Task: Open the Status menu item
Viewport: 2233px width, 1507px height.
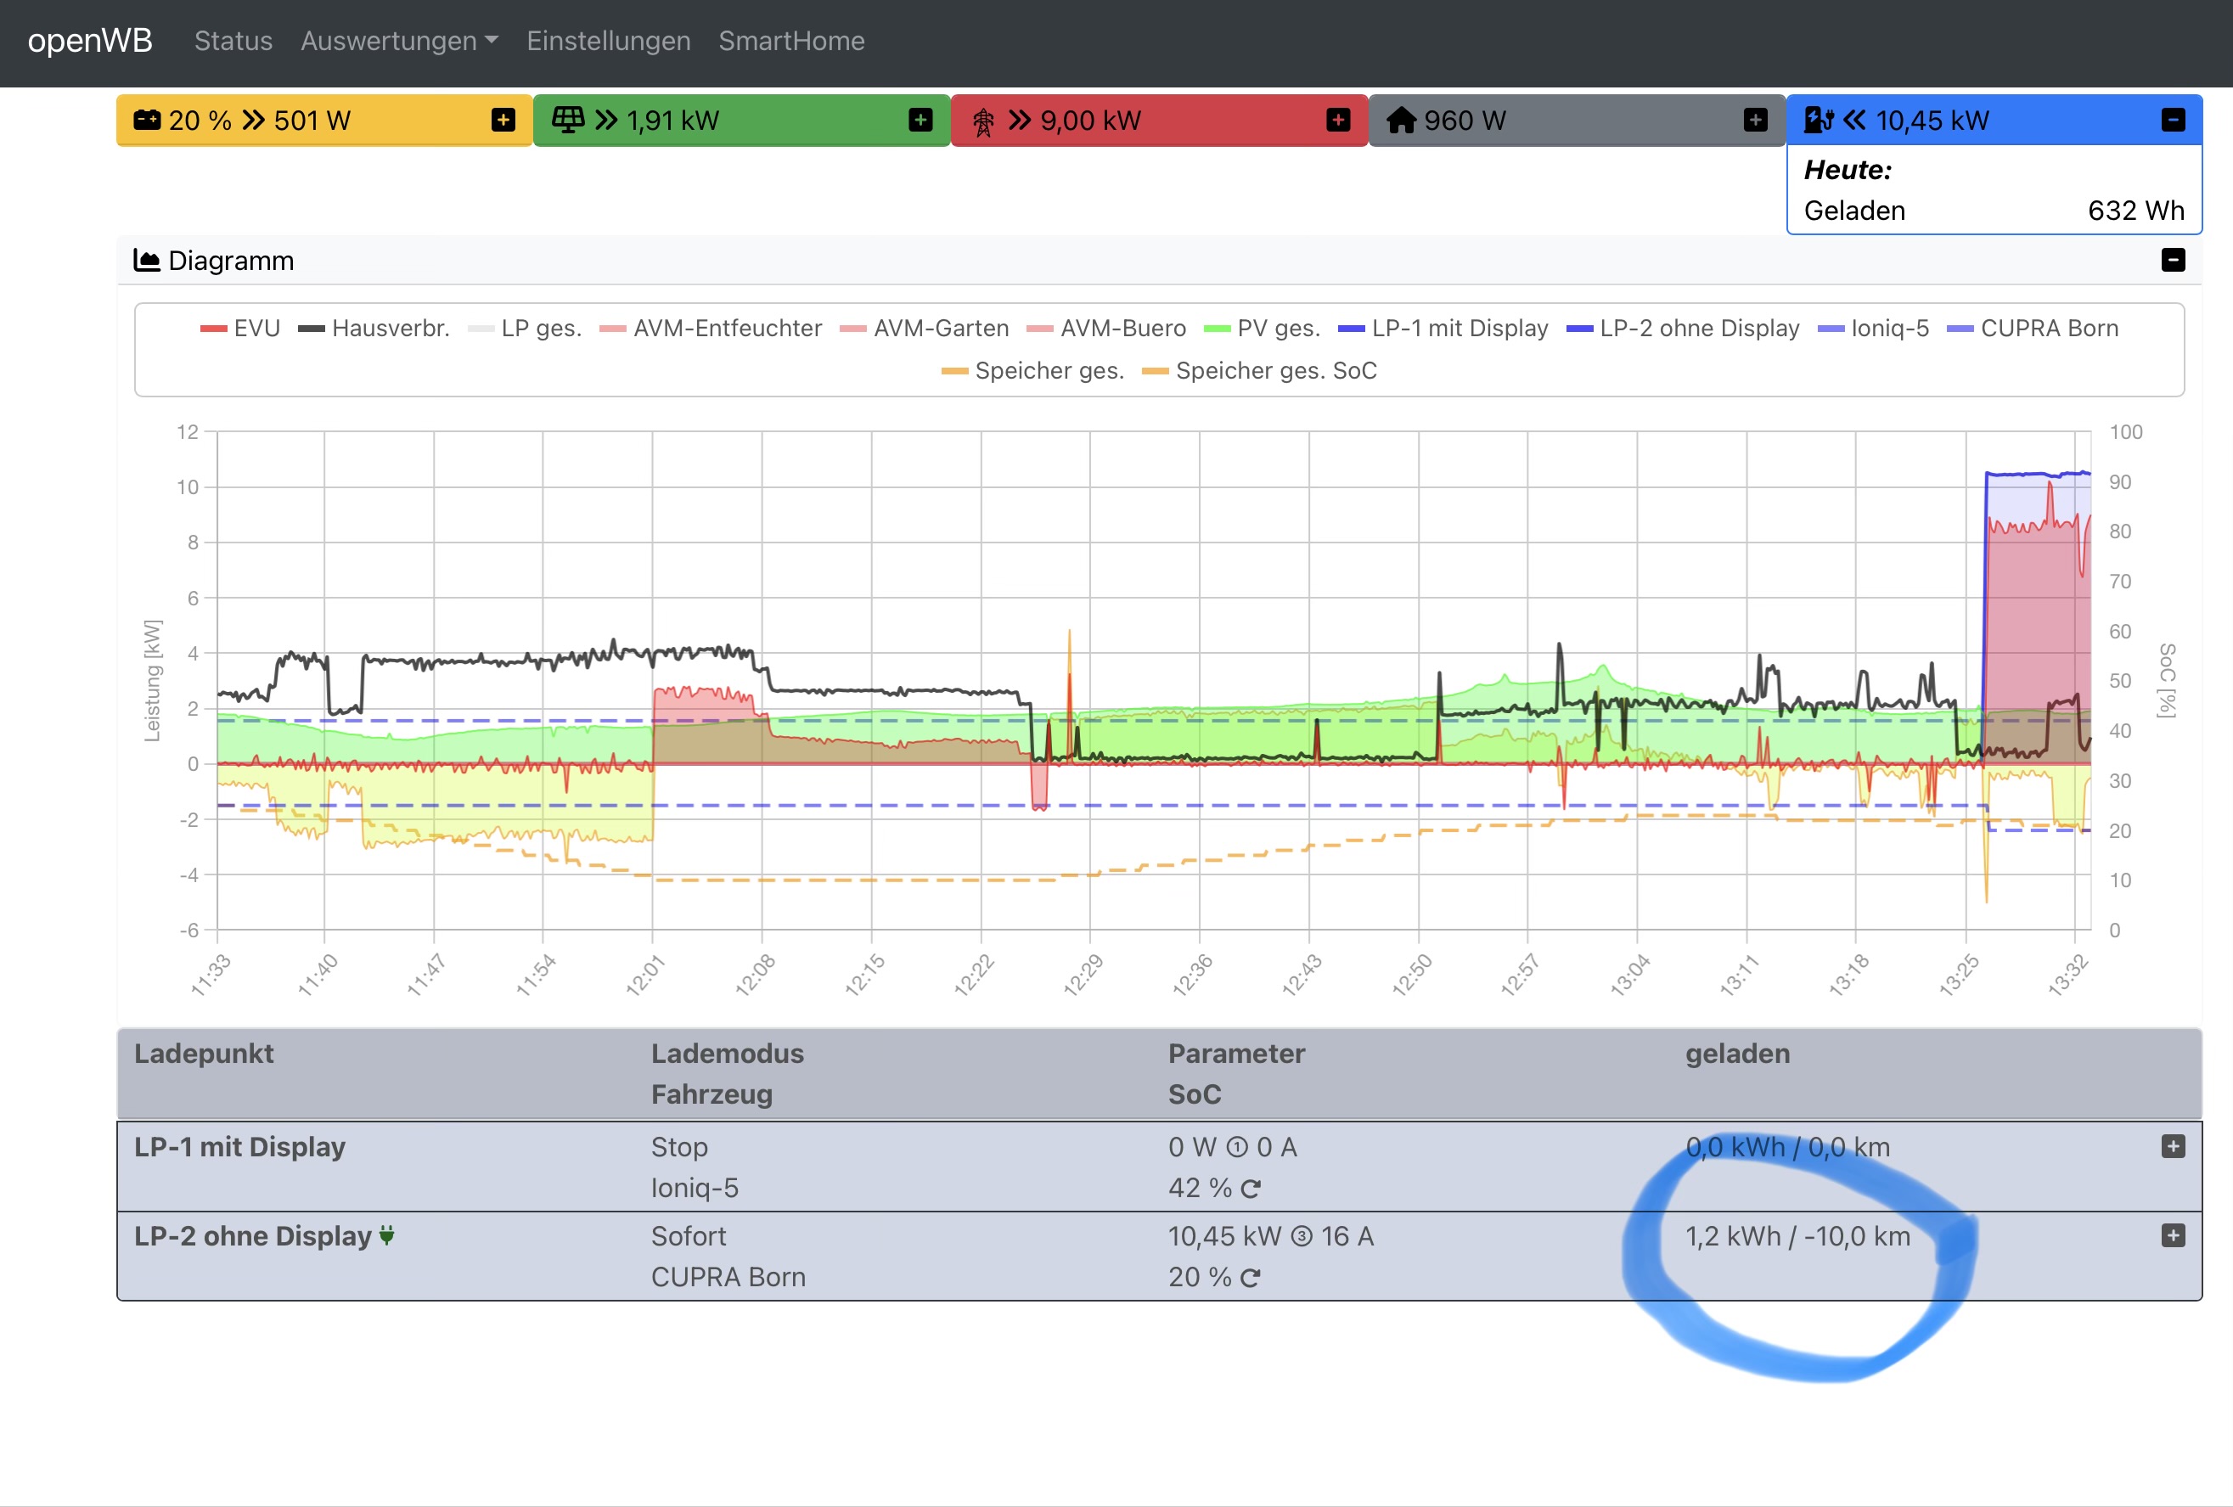Action: pos(233,42)
